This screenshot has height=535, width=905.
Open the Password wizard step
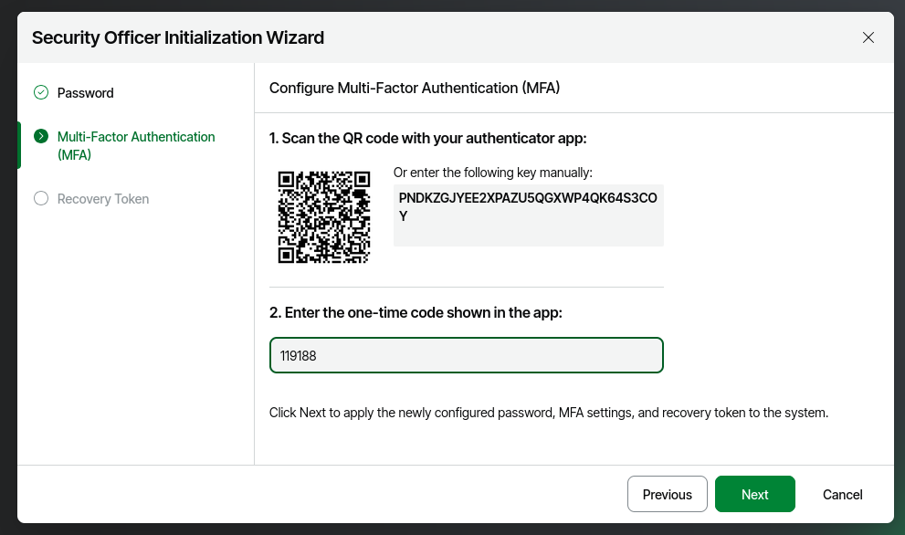(x=86, y=93)
